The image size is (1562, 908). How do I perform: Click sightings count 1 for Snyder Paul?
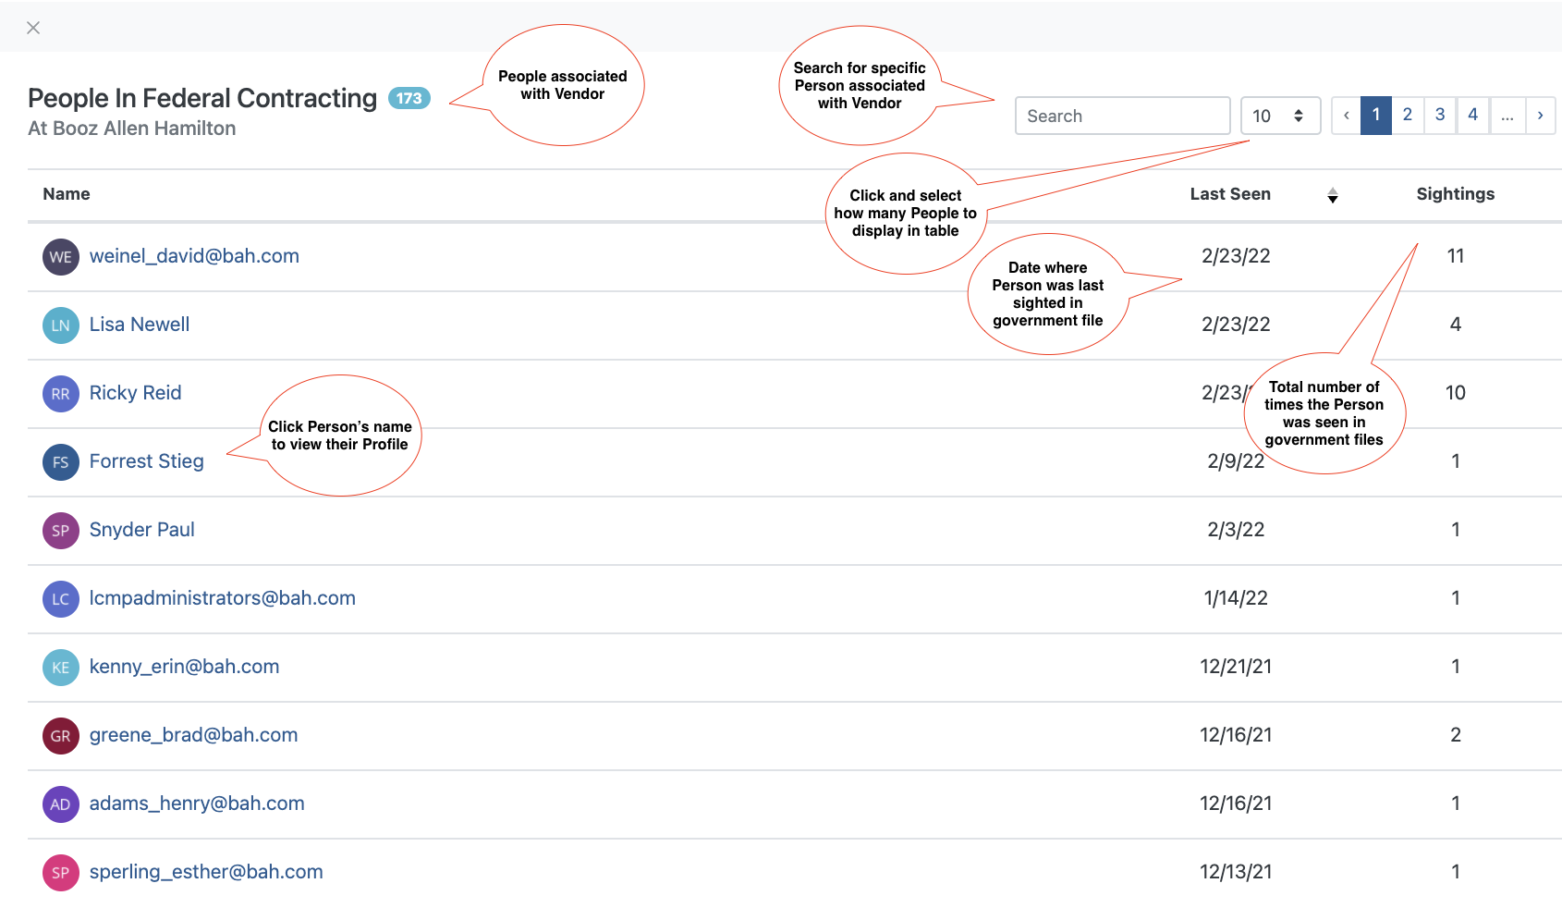[1456, 530]
